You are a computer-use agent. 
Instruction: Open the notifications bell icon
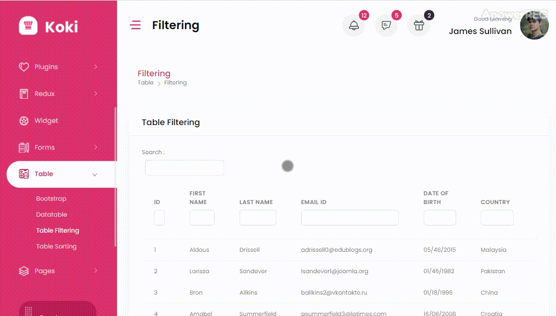coord(354,26)
